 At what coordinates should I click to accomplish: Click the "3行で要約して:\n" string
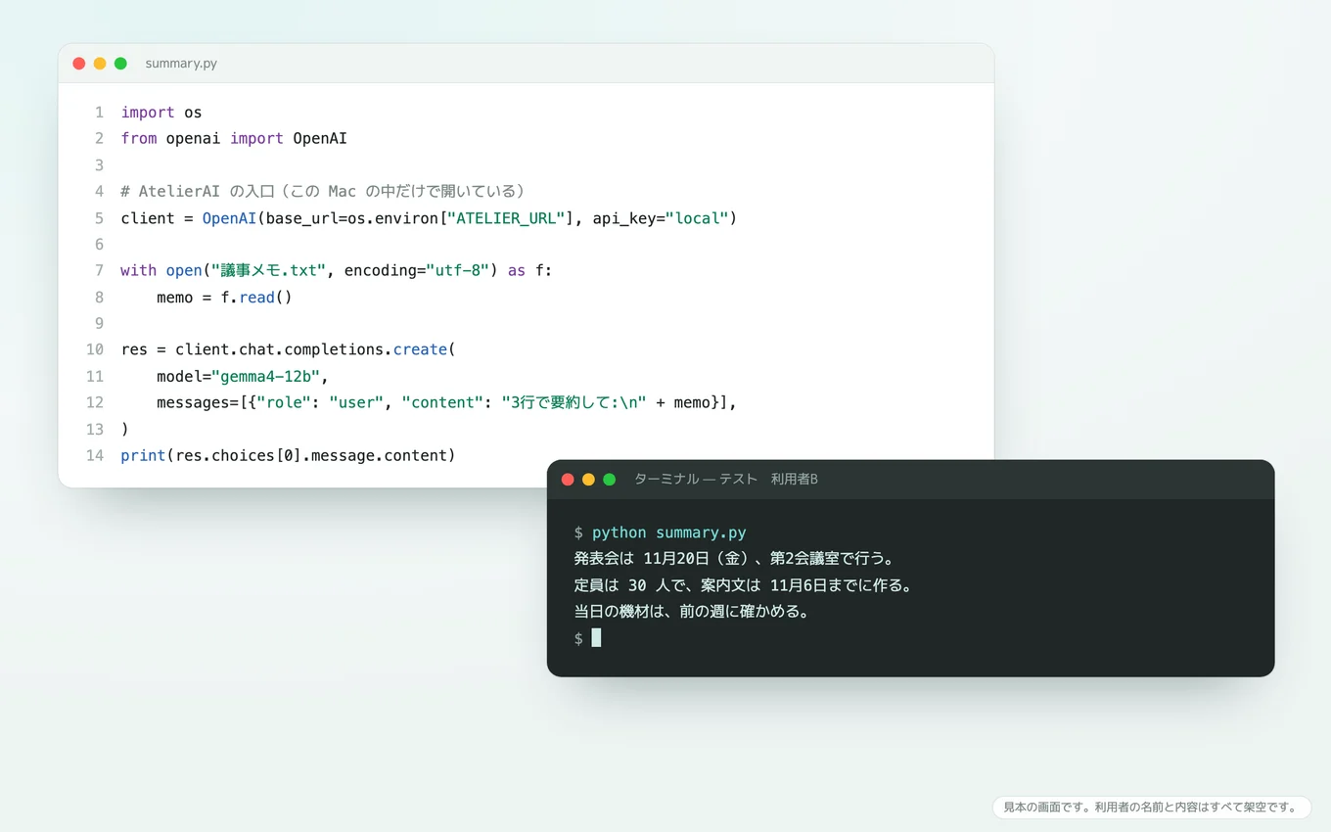pos(574,403)
